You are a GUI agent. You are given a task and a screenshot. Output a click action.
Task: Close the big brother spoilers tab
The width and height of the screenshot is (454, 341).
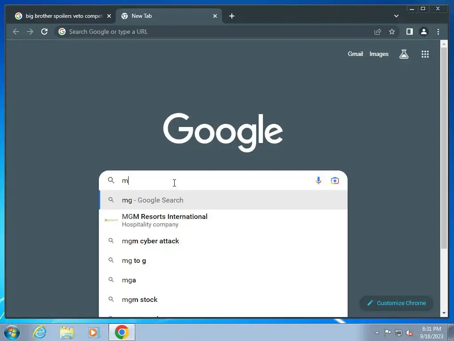click(109, 16)
